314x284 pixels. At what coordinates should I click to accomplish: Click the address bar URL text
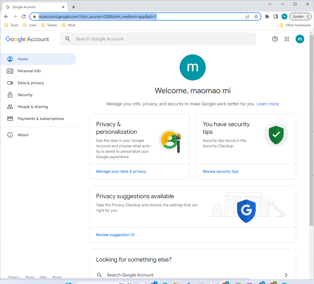point(97,17)
